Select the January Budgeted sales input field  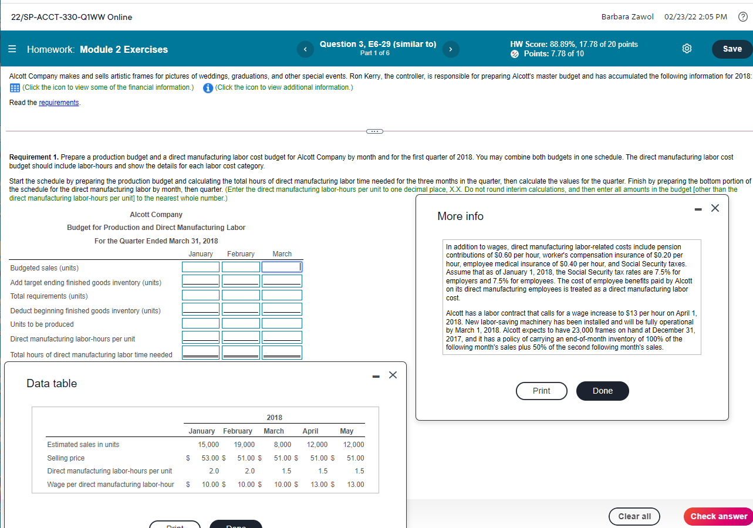coord(200,268)
